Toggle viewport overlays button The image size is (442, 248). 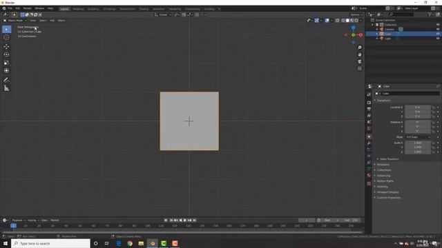pos(327,21)
